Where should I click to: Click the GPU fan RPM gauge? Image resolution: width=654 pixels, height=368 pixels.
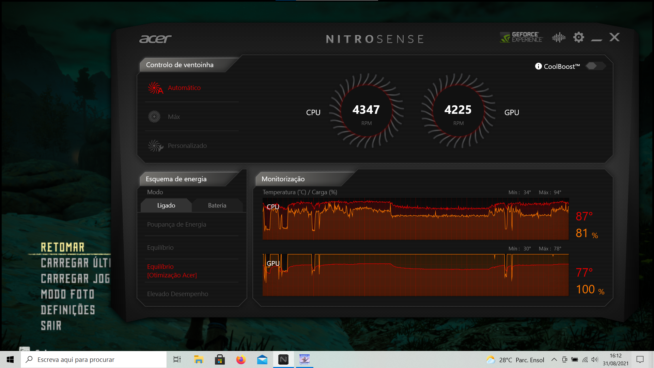(x=458, y=111)
